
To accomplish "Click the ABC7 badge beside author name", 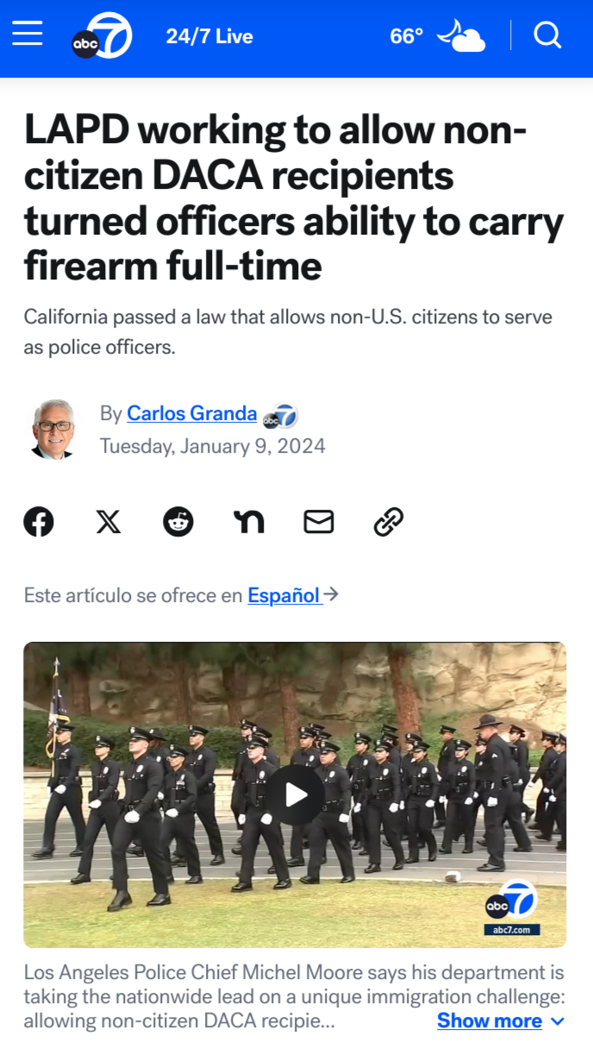I will pyautogui.click(x=280, y=416).
